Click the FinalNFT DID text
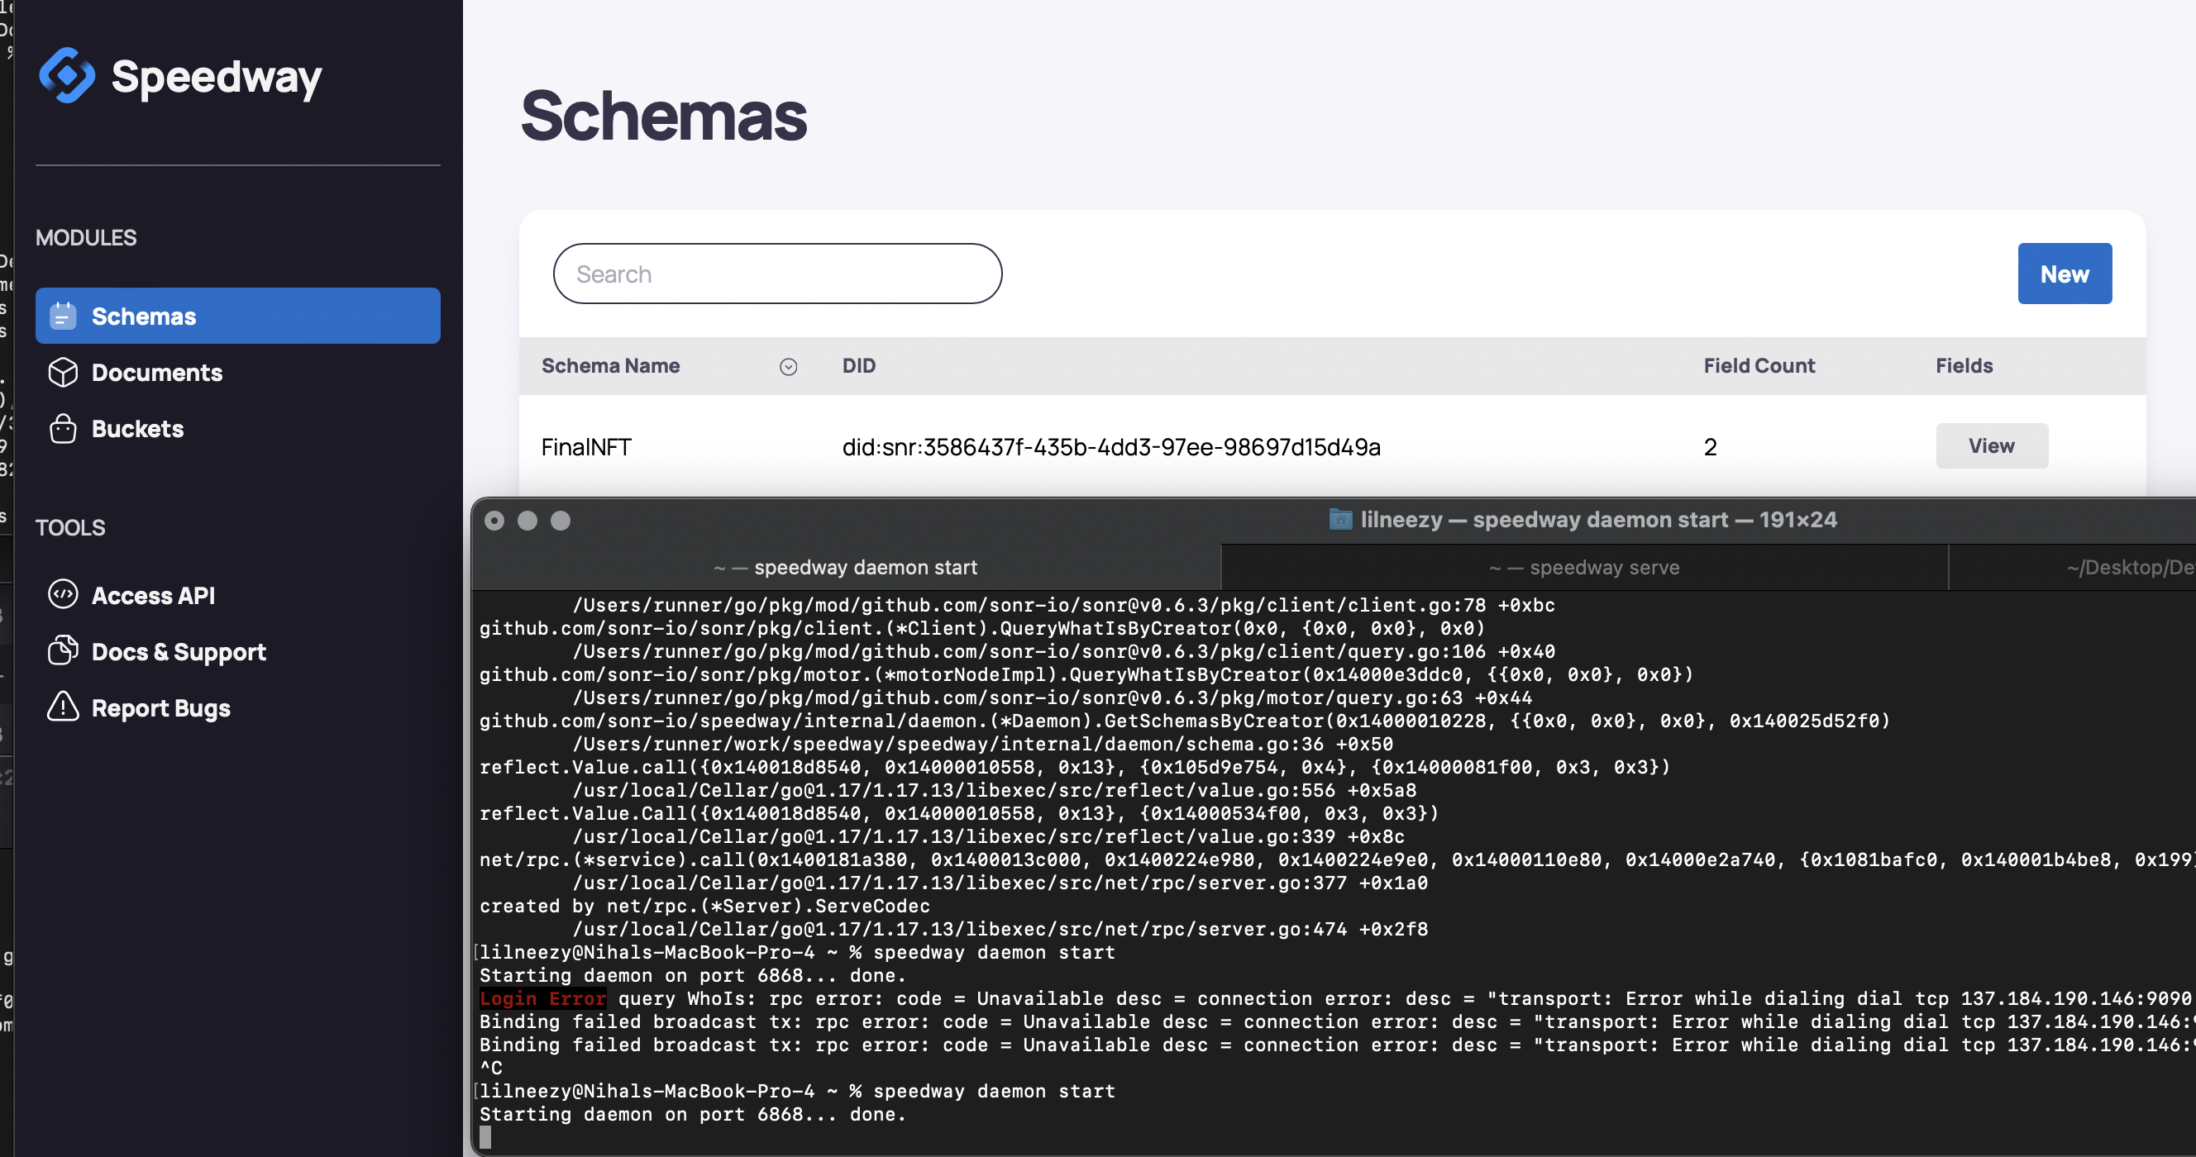The image size is (2196, 1157). pyautogui.click(x=1110, y=447)
